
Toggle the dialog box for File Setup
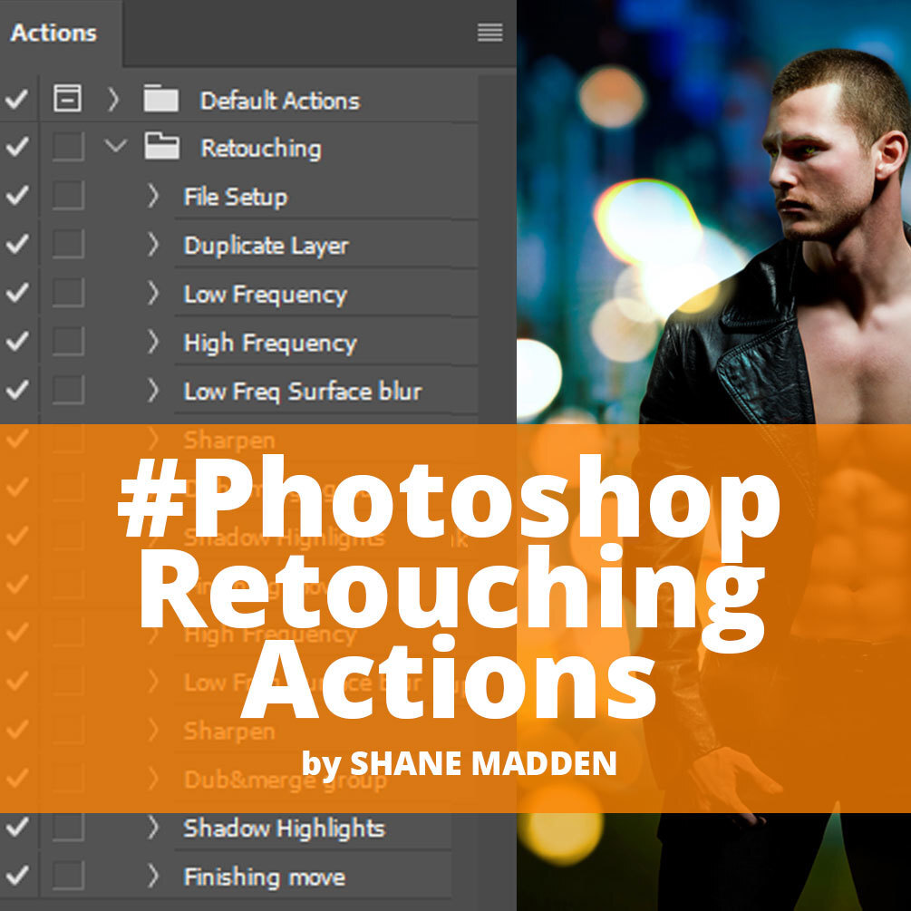click(x=68, y=195)
